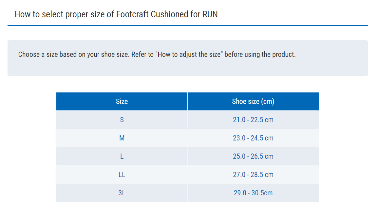Click "before using the product" text

(260, 54)
